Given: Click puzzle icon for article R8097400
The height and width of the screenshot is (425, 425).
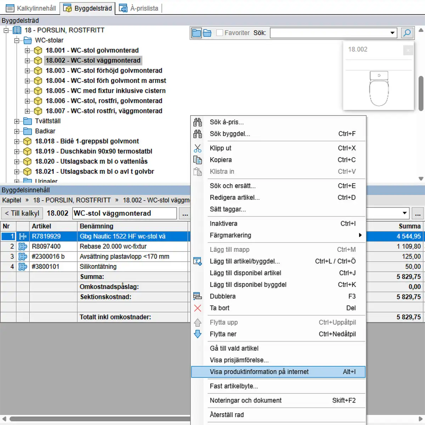Looking at the screenshot, I should [x=23, y=246].
